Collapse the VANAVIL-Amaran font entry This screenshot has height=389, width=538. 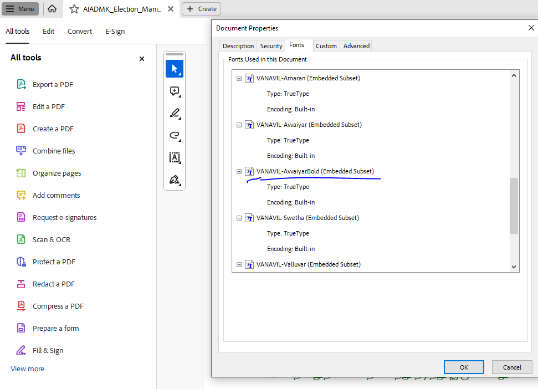[239, 79]
